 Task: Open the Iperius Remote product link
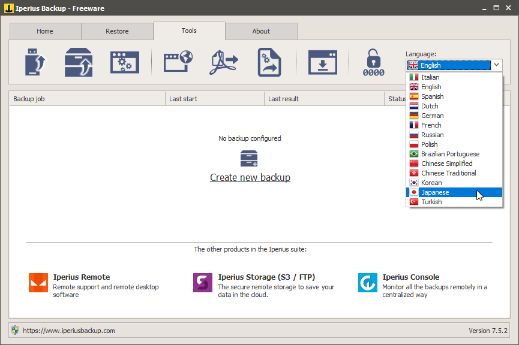(82, 277)
